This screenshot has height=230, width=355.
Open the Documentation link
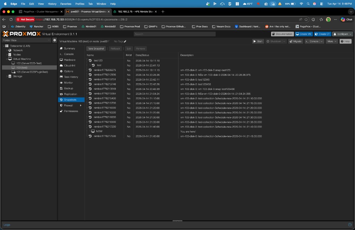(283, 34)
